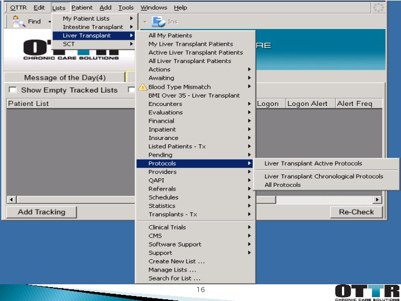The image size is (401, 301).
Task: Check Show Empty Tracked Lists checkbox
Action: coord(12,90)
